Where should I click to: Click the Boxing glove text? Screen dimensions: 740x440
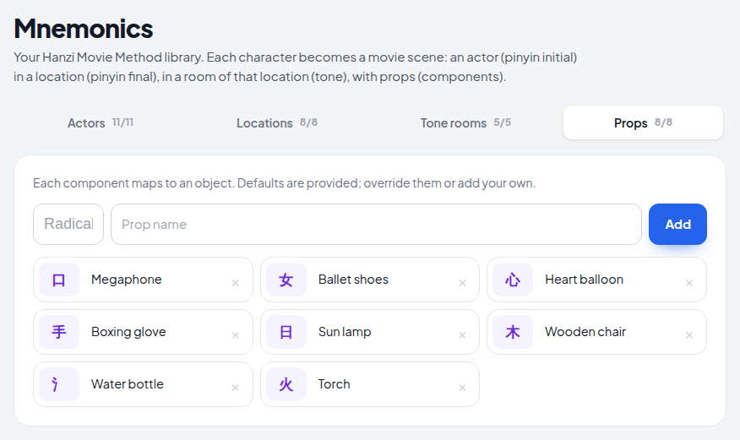tap(128, 332)
